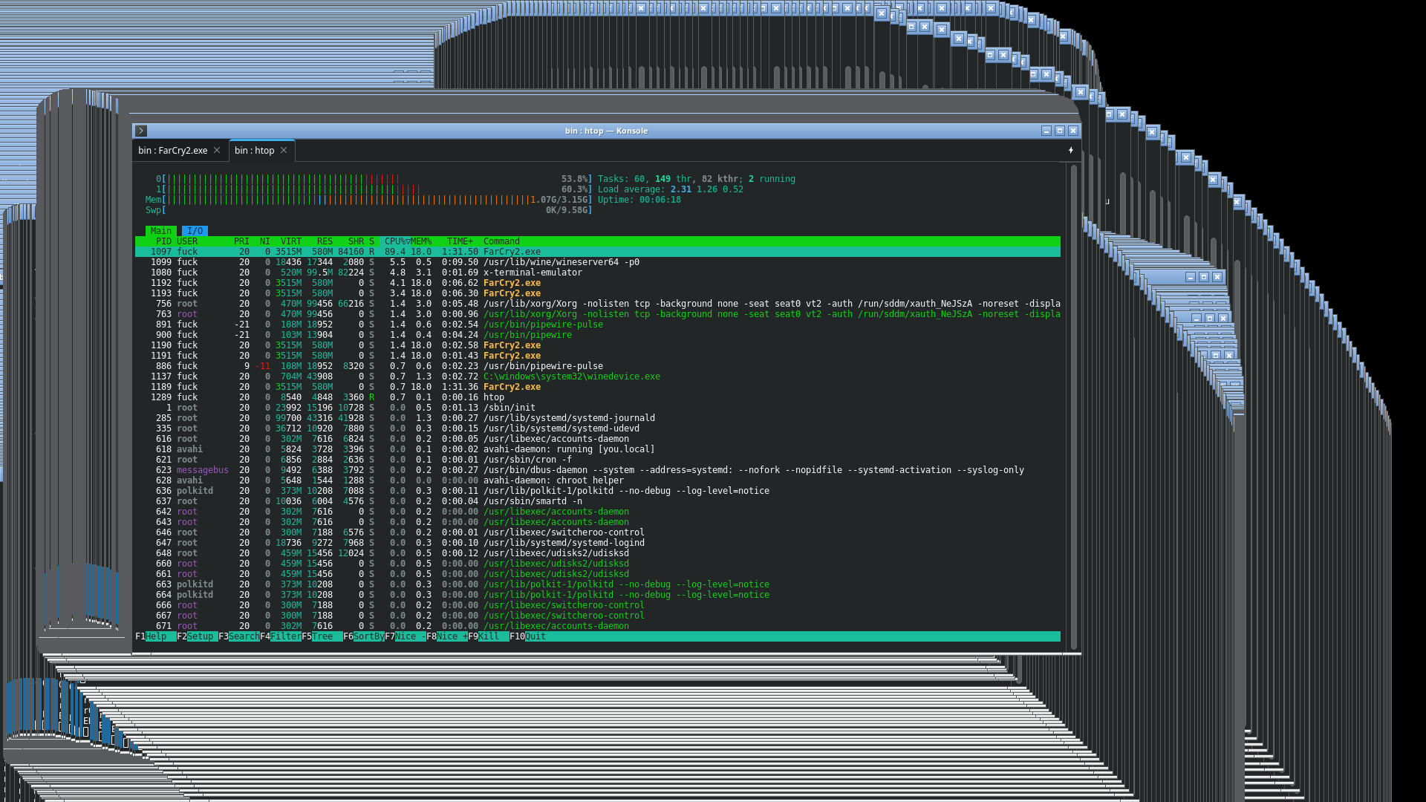The width and height of the screenshot is (1426, 802).
Task: Select the x-terminal-emulator process row
Action: (598, 273)
